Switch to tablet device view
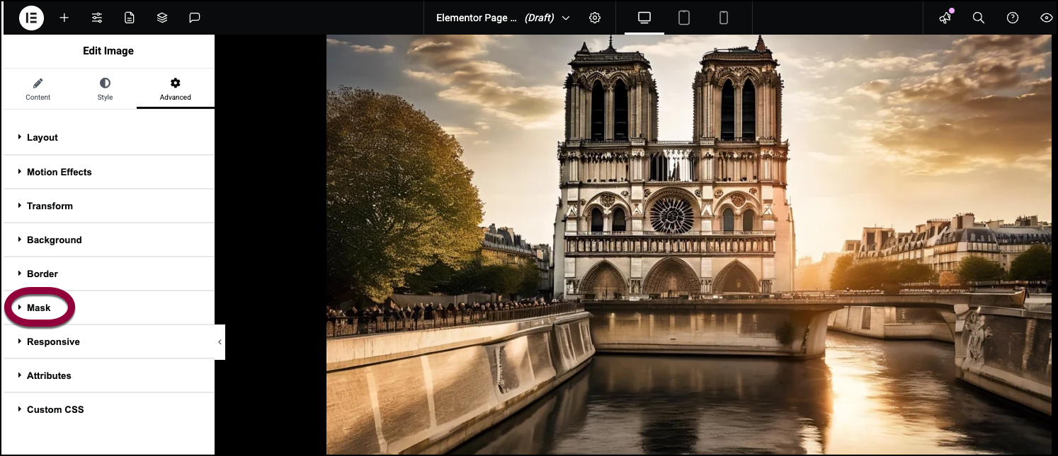 tap(684, 18)
